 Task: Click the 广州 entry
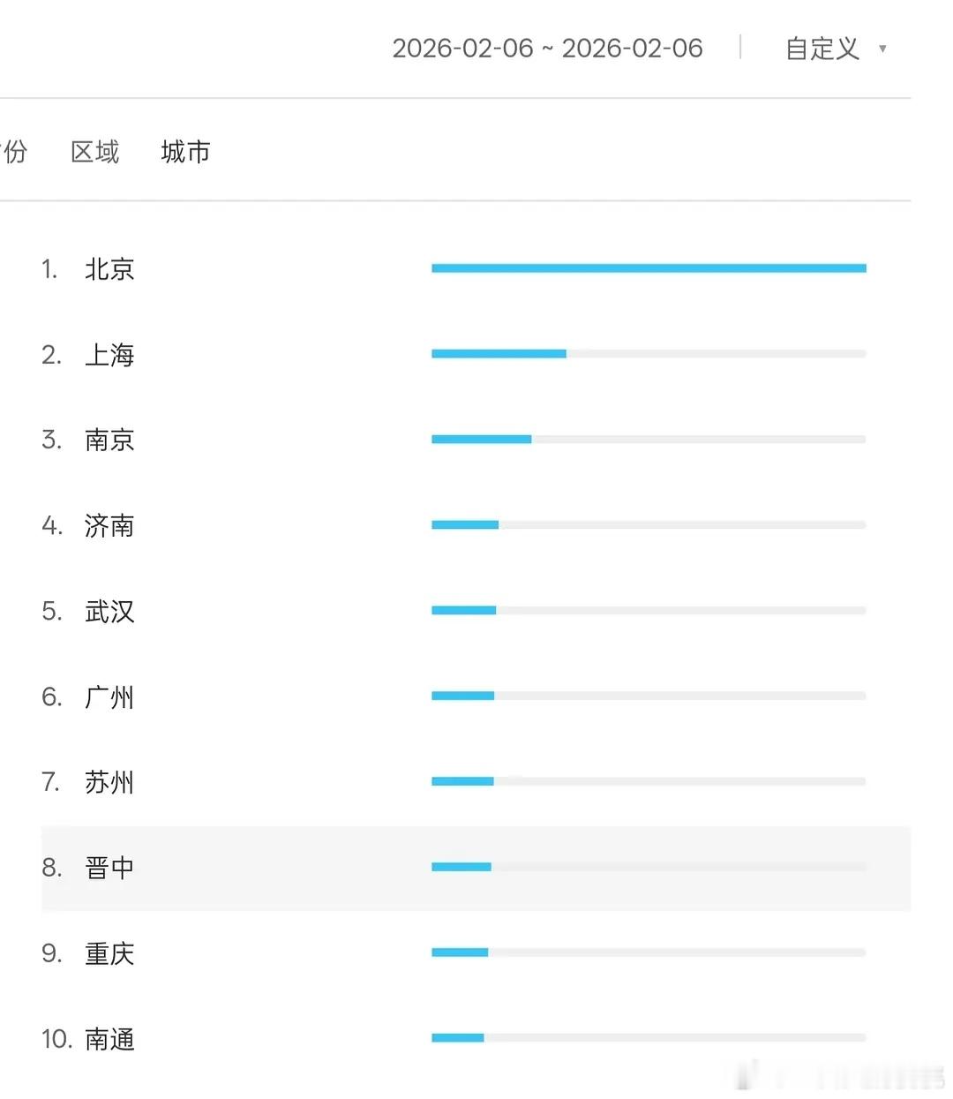pos(108,697)
